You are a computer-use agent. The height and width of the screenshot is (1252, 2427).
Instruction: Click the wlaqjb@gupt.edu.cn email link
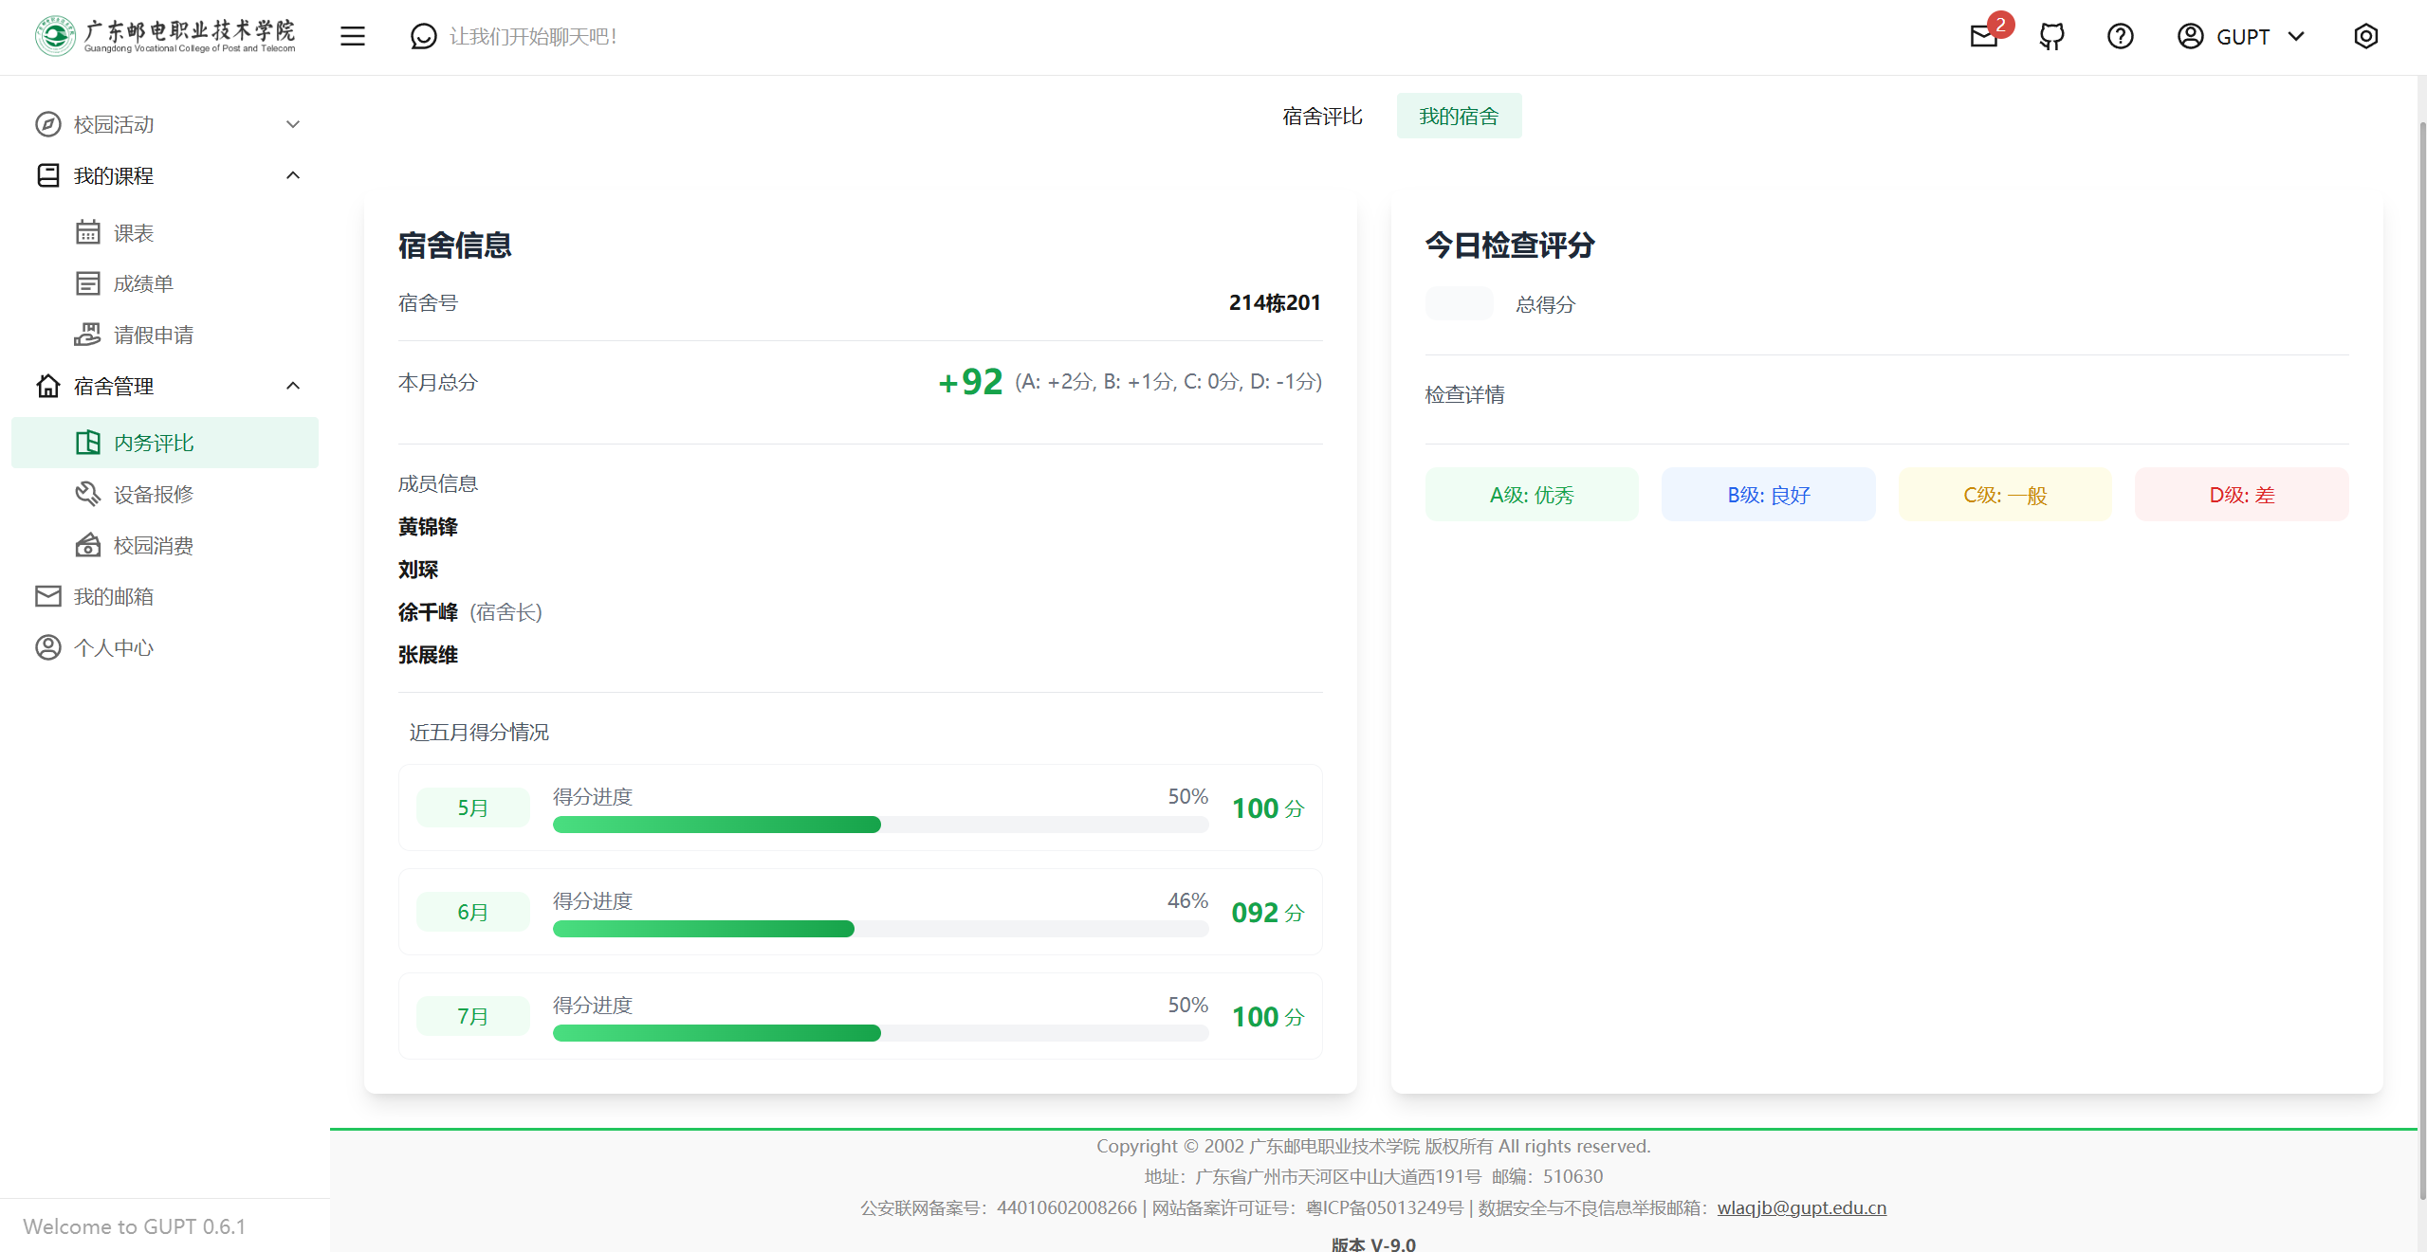[x=1801, y=1207]
